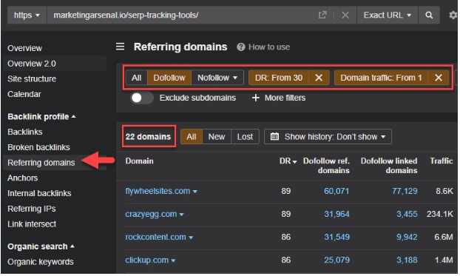Toggle the Exclude subdomains switch
Screen dimensions: 460x276
coord(142,98)
